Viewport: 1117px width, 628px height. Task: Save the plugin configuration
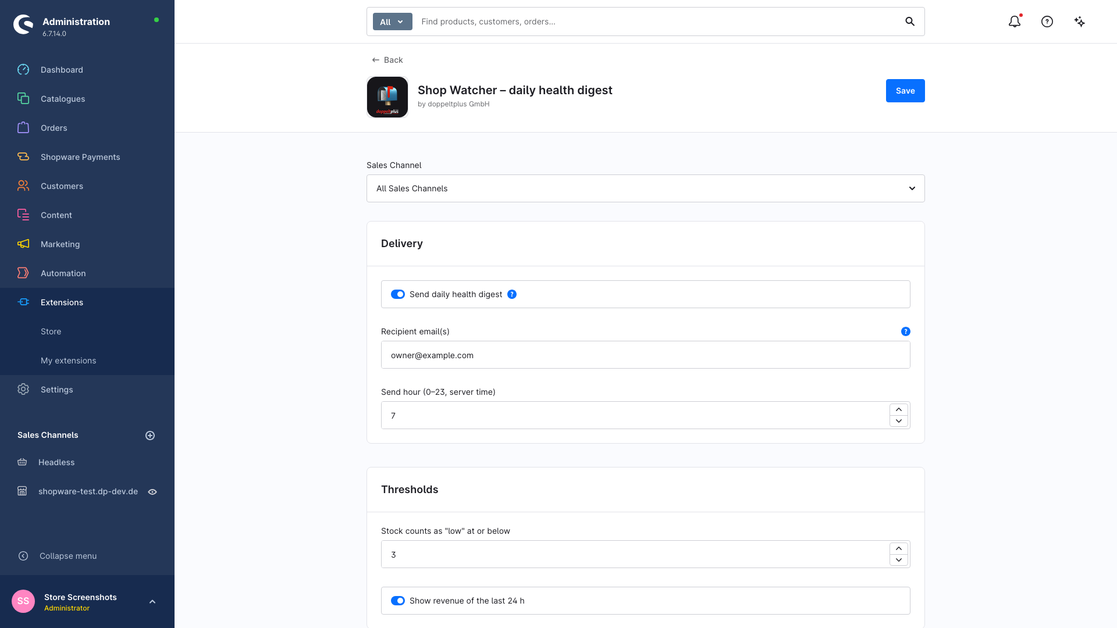[905, 91]
